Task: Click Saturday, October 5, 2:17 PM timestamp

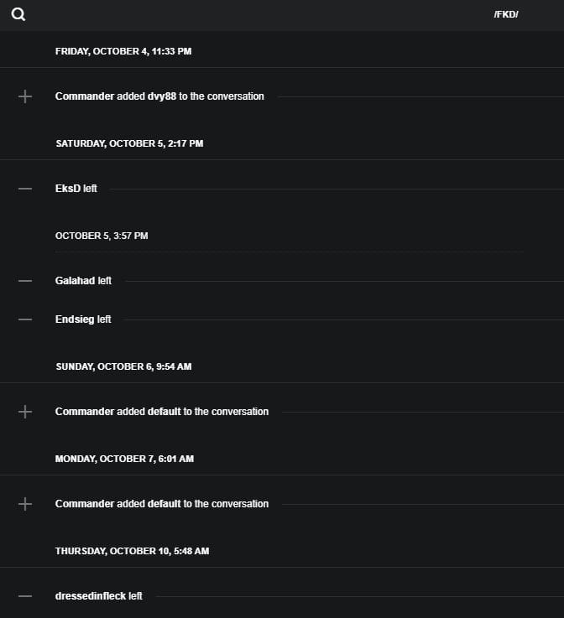Action: pos(129,143)
